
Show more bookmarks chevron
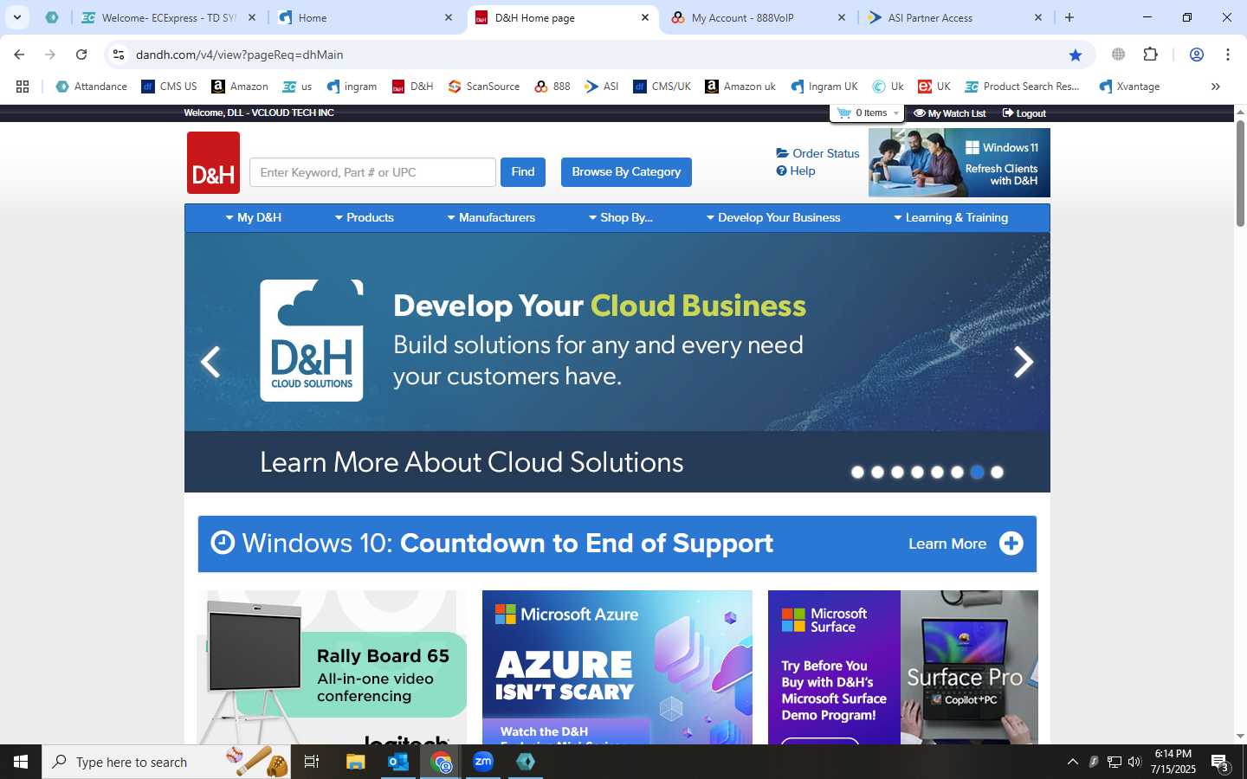[x=1216, y=87]
